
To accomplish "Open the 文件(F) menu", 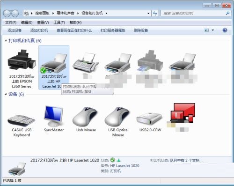I will tap(11, 22).
